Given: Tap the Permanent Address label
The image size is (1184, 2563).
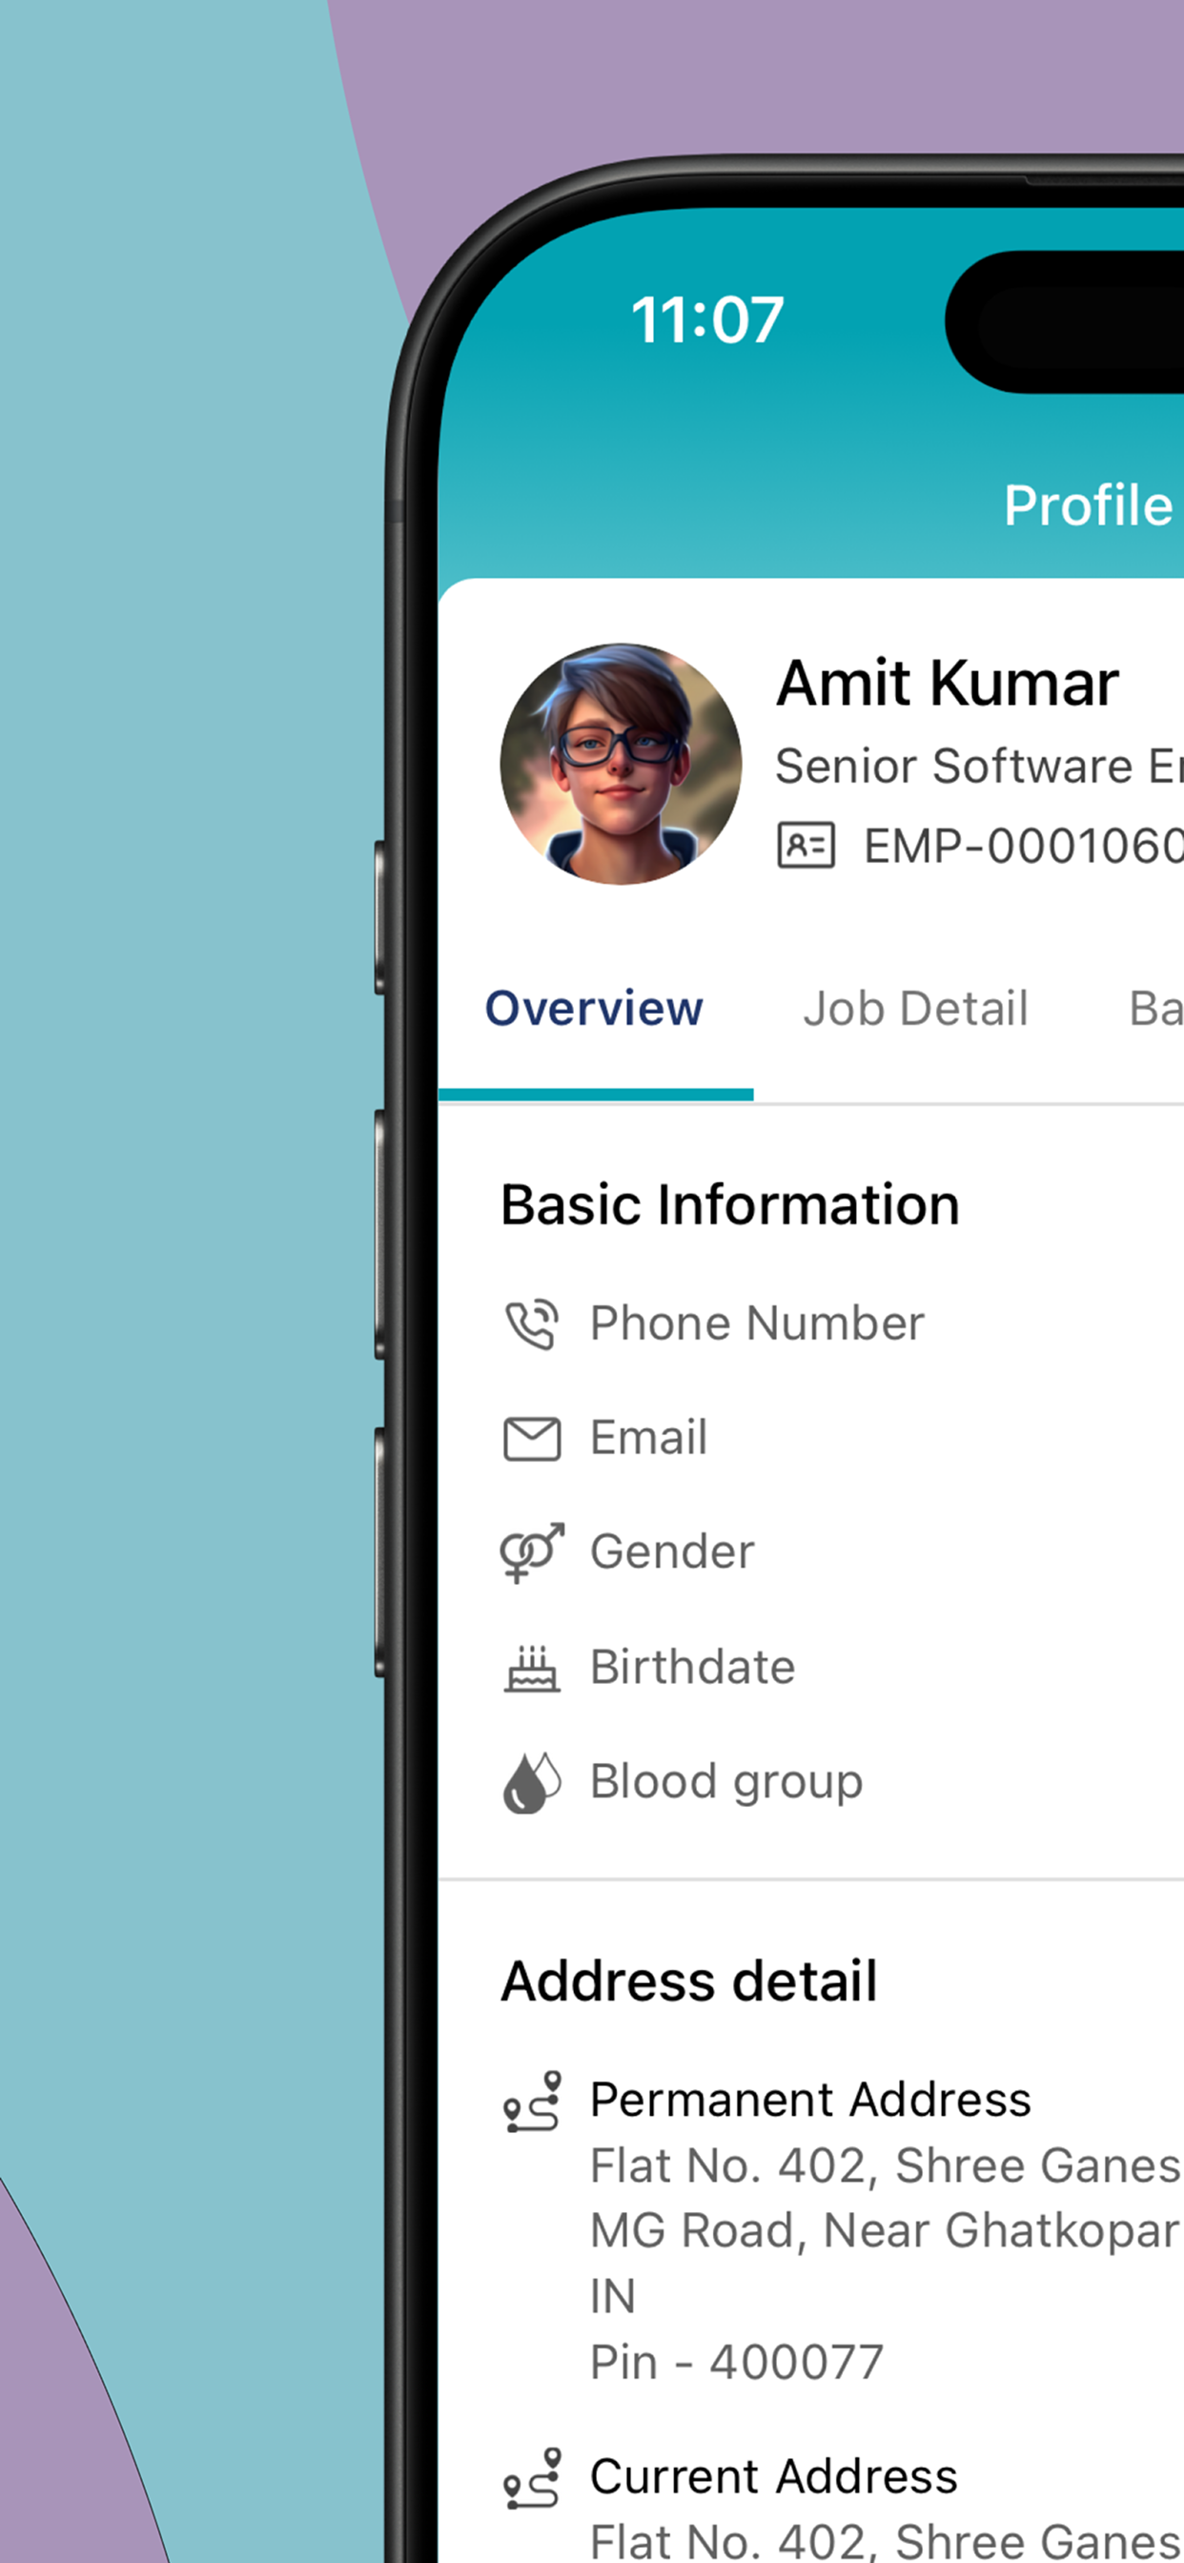Looking at the screenshot, I should (x=811, y=2101).
